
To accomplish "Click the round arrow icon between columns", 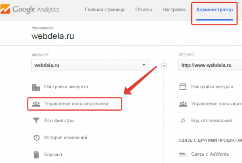I will pyautogui.click(x=164, y=66).
